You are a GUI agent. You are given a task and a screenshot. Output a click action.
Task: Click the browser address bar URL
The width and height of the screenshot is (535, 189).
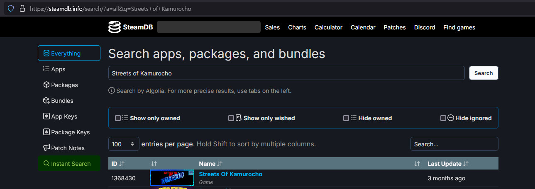pyautogui.click(x=110, y=8)
